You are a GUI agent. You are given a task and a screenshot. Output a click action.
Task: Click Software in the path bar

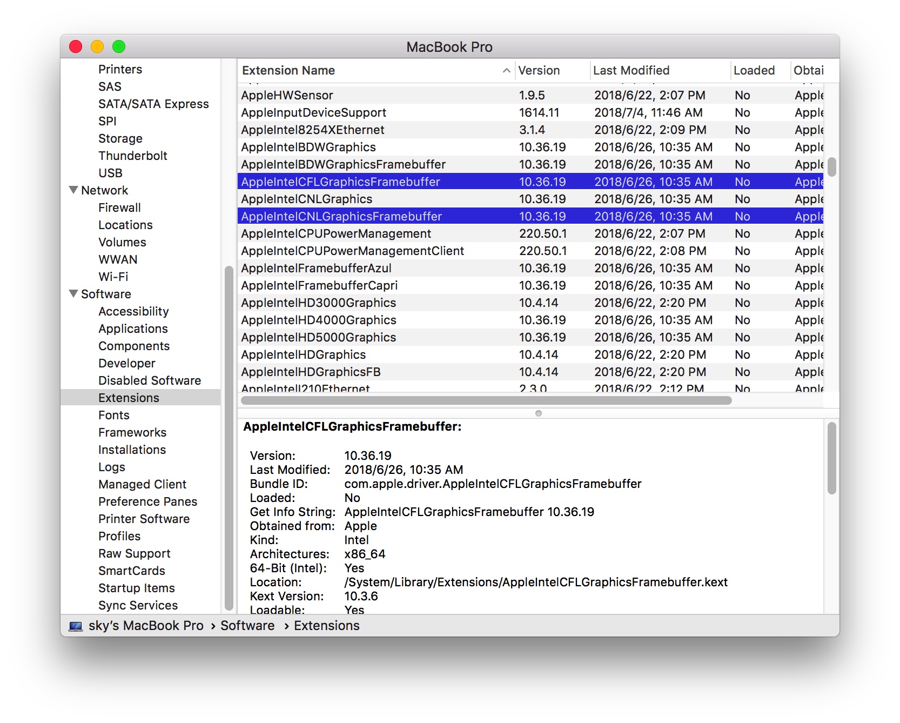coord(247,626)
